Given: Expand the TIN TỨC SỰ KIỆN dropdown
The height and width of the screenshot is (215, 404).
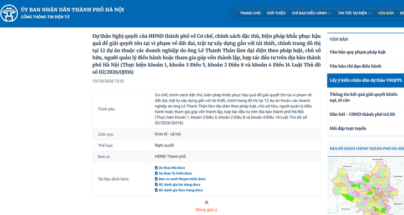Looking at the screenshot, I should tap(354, 13).
